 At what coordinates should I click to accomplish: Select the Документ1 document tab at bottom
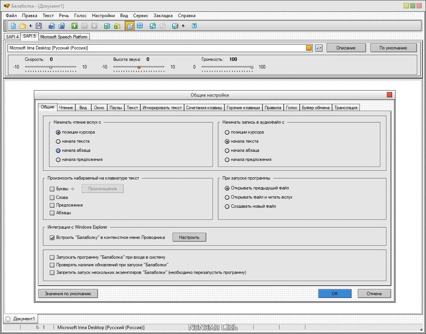tap(21, 319)
